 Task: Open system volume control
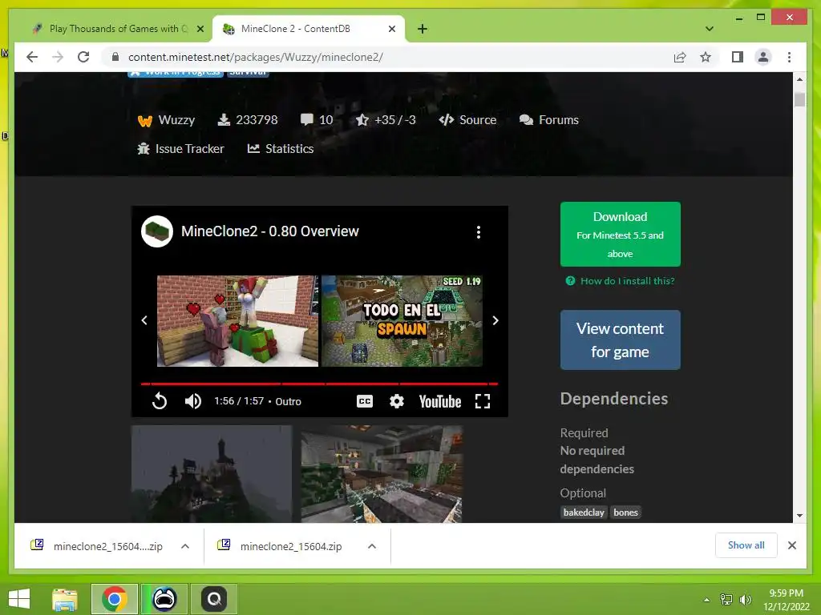coord(745,600)
